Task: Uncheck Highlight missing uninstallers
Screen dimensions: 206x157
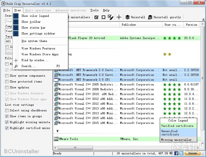Action: (x=7, y=122)
